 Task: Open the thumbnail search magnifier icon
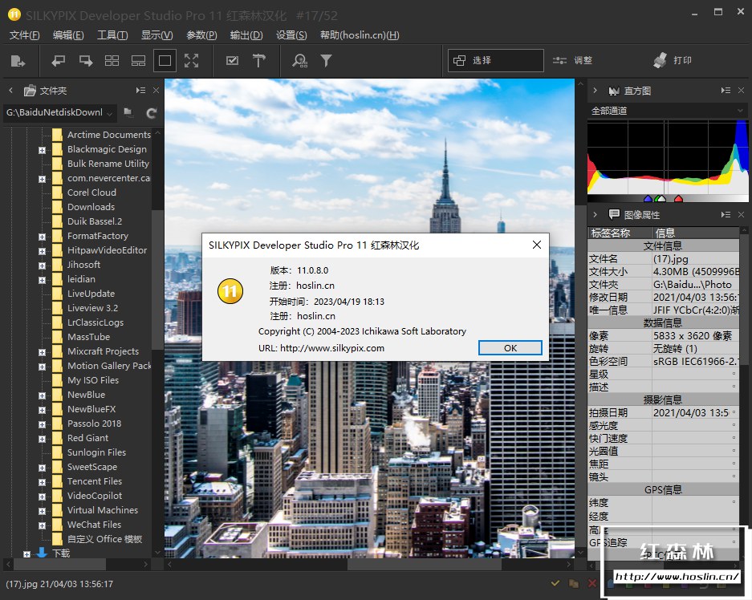[299, 61]
